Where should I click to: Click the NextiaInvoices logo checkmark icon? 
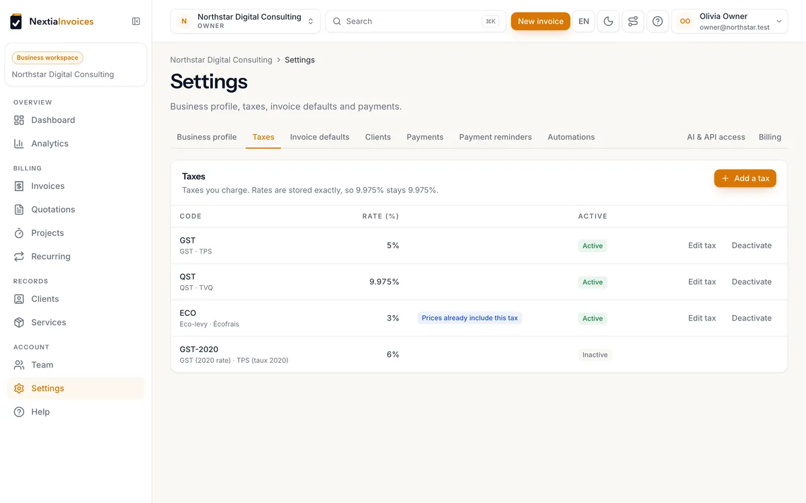coord(16,21)
